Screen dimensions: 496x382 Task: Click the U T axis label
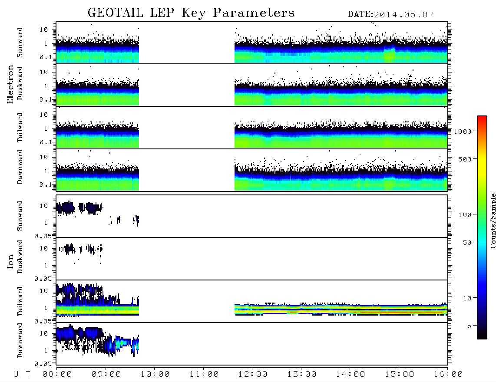click(22, 375)
